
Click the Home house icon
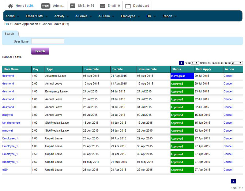[x=10, y=6]
